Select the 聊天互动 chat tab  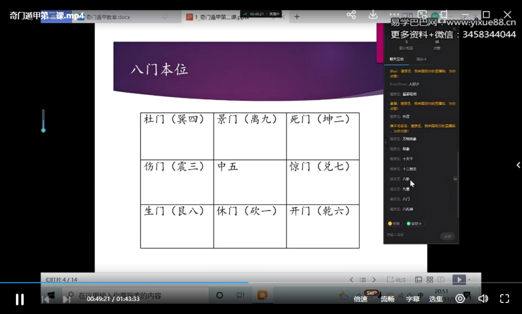pos(397,59)
